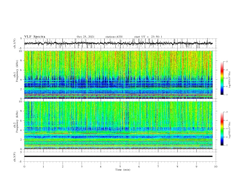Click the '-7' label on ch.1 colorbar
The width and height of the screenshot is (243, 187).
coord(226,95)
